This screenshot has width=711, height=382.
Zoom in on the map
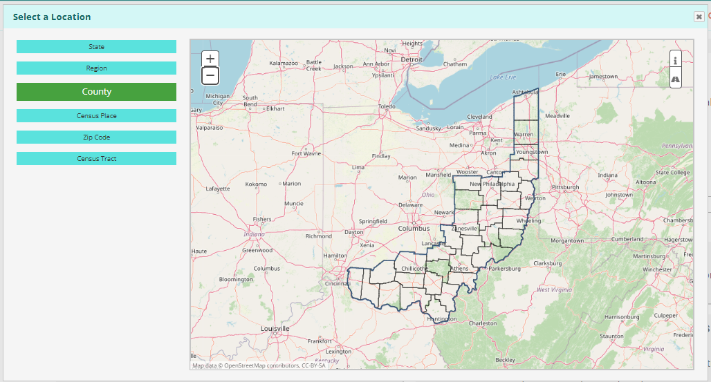(210, 59)
